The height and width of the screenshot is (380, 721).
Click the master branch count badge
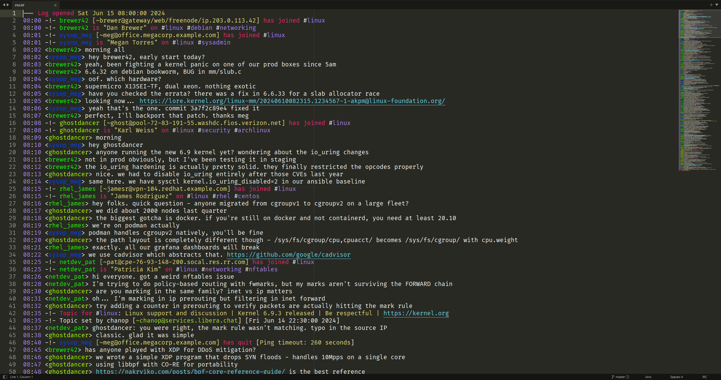[x=628, y=377]
